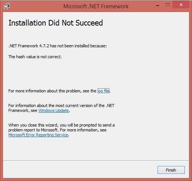Screen dimensions: 192x181
Task: Select the hash value is not correct message
Action: [35, 57]
